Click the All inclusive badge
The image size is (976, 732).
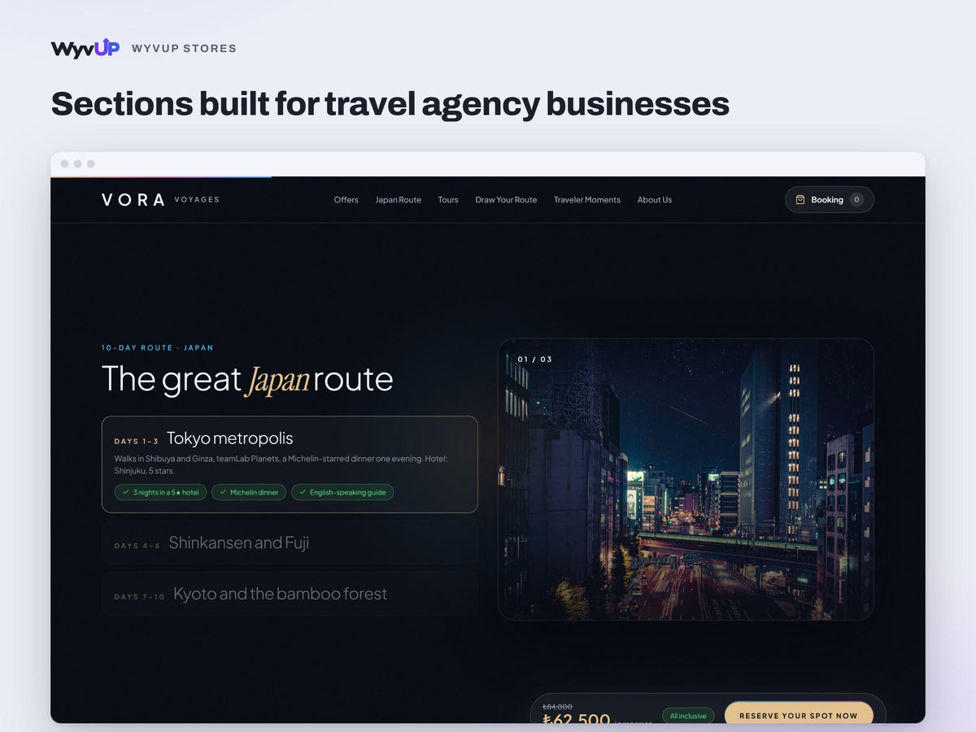tap(688, 716)
